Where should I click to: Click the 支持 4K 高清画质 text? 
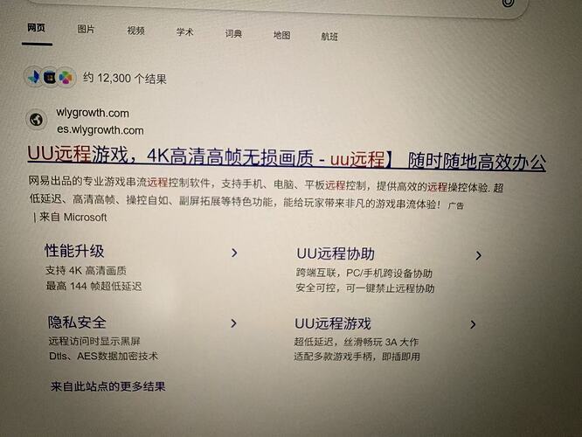coord(86,270)
